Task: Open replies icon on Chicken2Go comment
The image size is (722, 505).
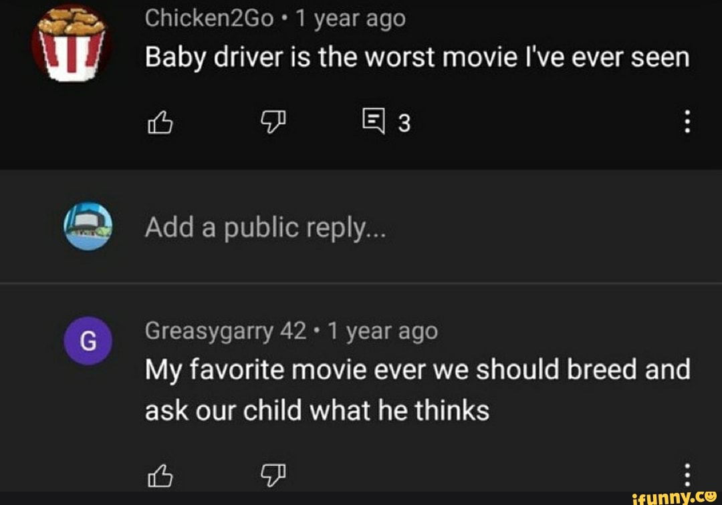Action: pos(370,122)
